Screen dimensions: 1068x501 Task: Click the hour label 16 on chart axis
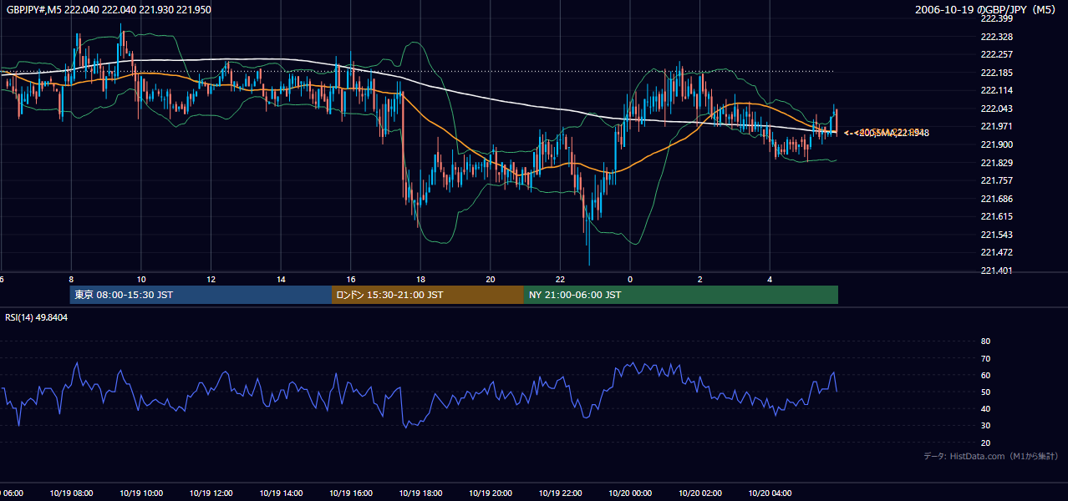(350, 279)
